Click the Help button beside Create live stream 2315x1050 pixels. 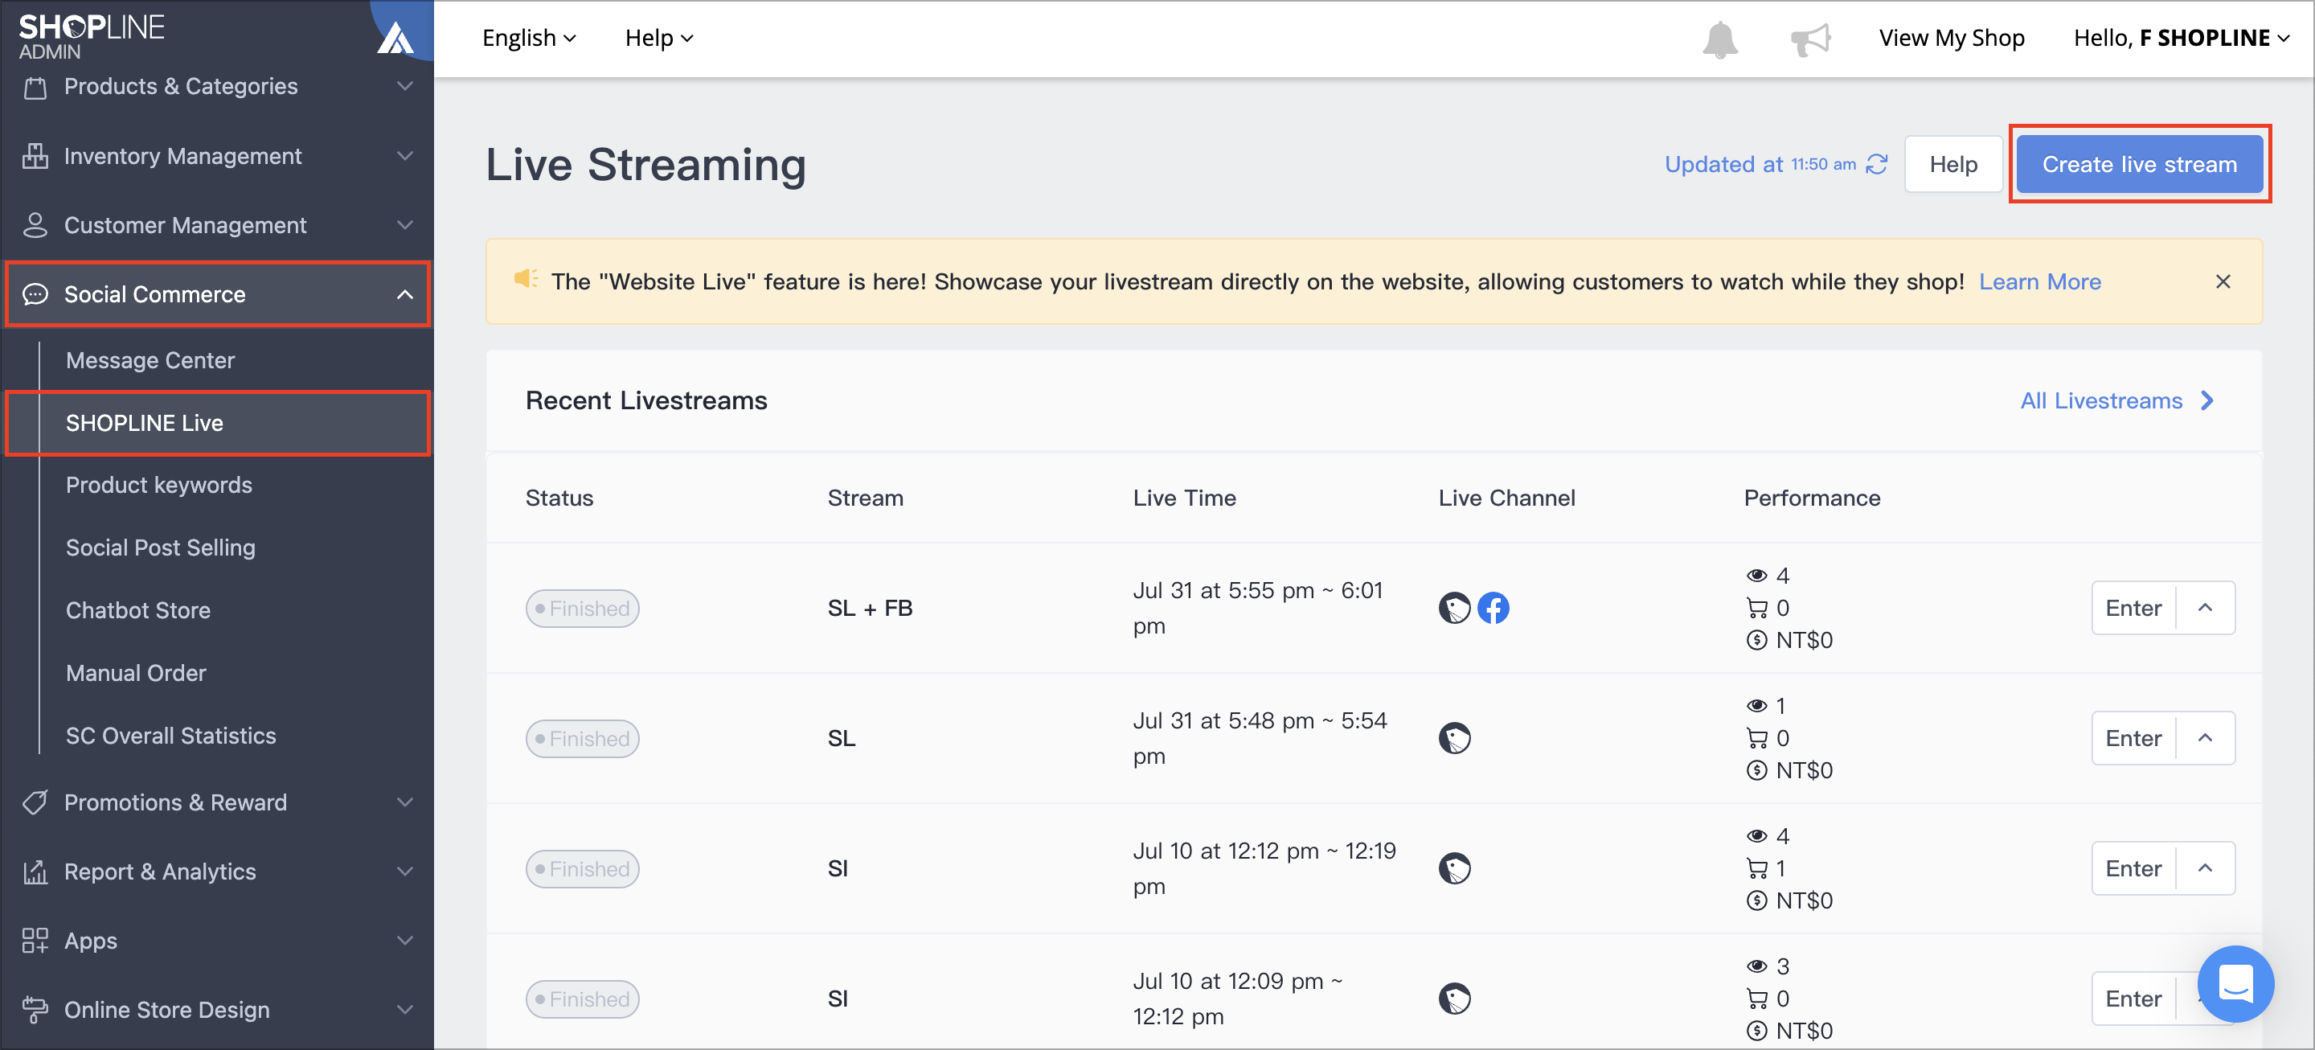pos(1952,165)
